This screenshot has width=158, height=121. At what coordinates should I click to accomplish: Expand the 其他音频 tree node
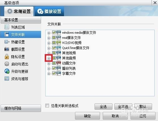coord(49,58)
